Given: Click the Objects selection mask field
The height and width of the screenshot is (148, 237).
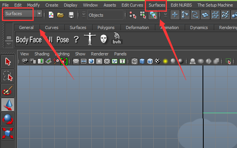Looking at the screenshot, I should (x=105, y=15).
